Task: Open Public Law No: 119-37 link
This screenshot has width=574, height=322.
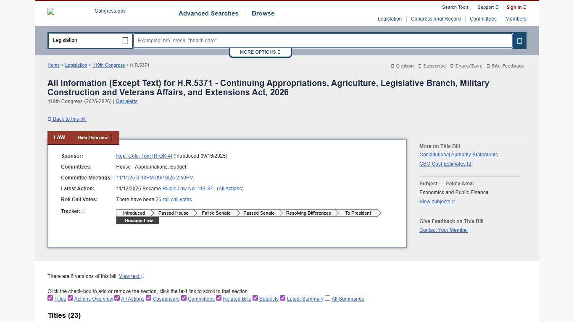Action: [187, 188]
